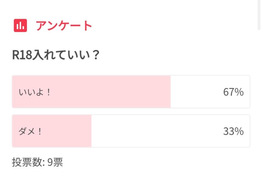Click the vote count 投票数: 9票
This screenshot has width=262, height=179.
click(37, 162)
